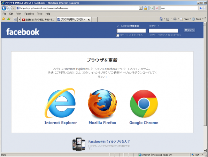
Task: Open the Mozilla Firefox download link
Action: [102, 122]
